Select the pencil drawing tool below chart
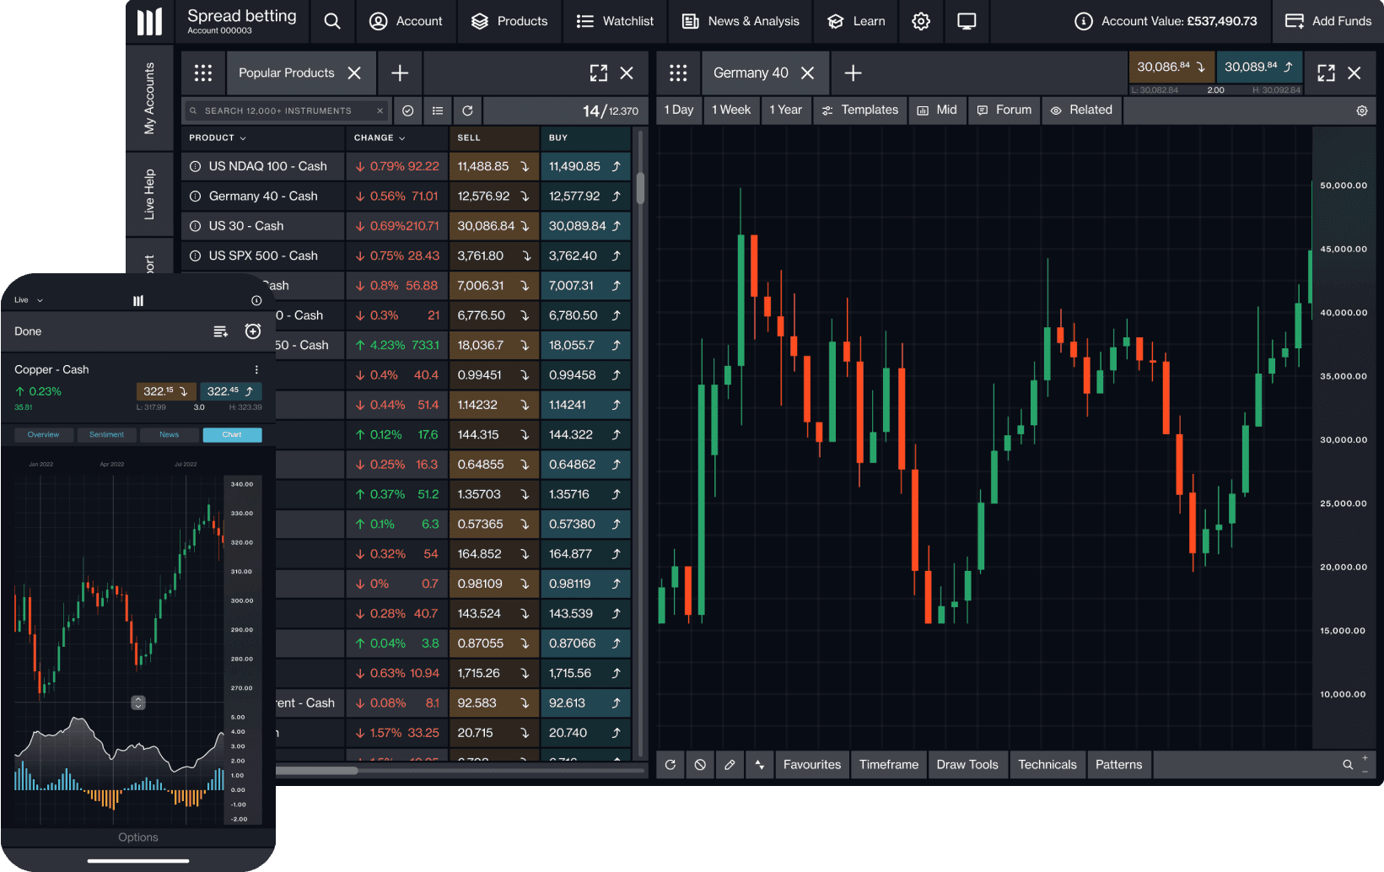This screenshot has height=872, width=1384. [730, 764]
